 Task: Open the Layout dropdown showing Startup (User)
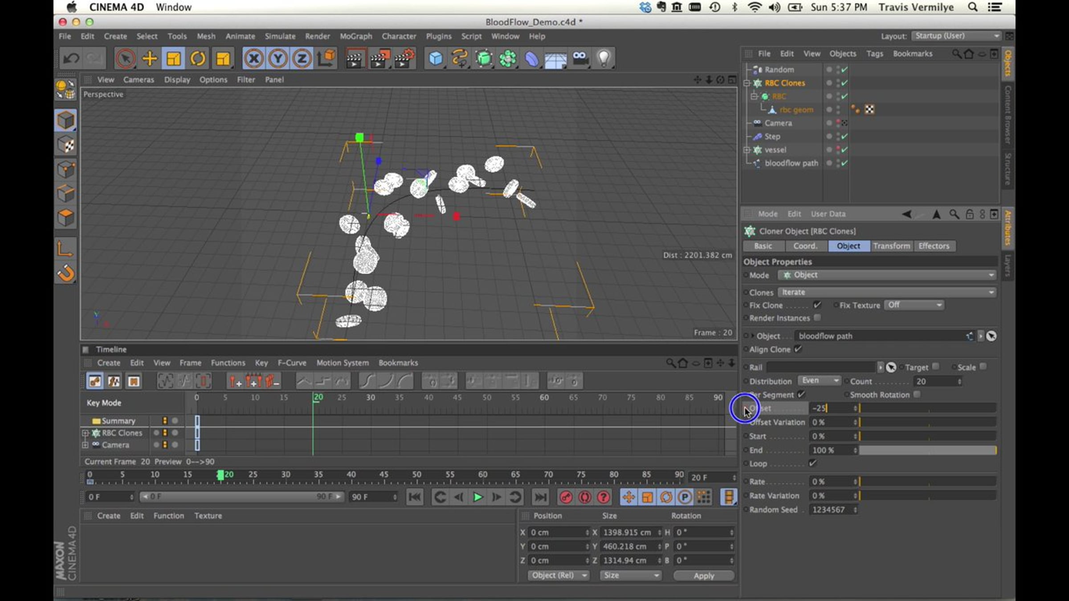956,36
